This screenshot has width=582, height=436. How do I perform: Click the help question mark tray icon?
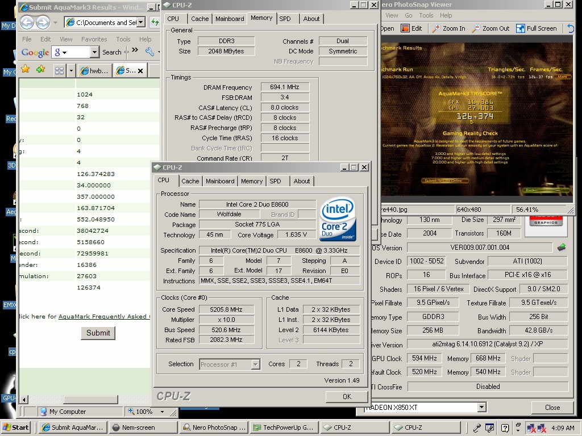tap(505, 428)
